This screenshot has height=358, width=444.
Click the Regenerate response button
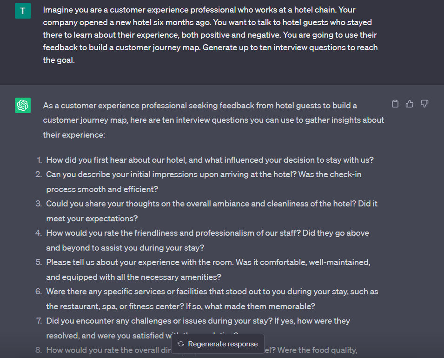pos(218,344)
